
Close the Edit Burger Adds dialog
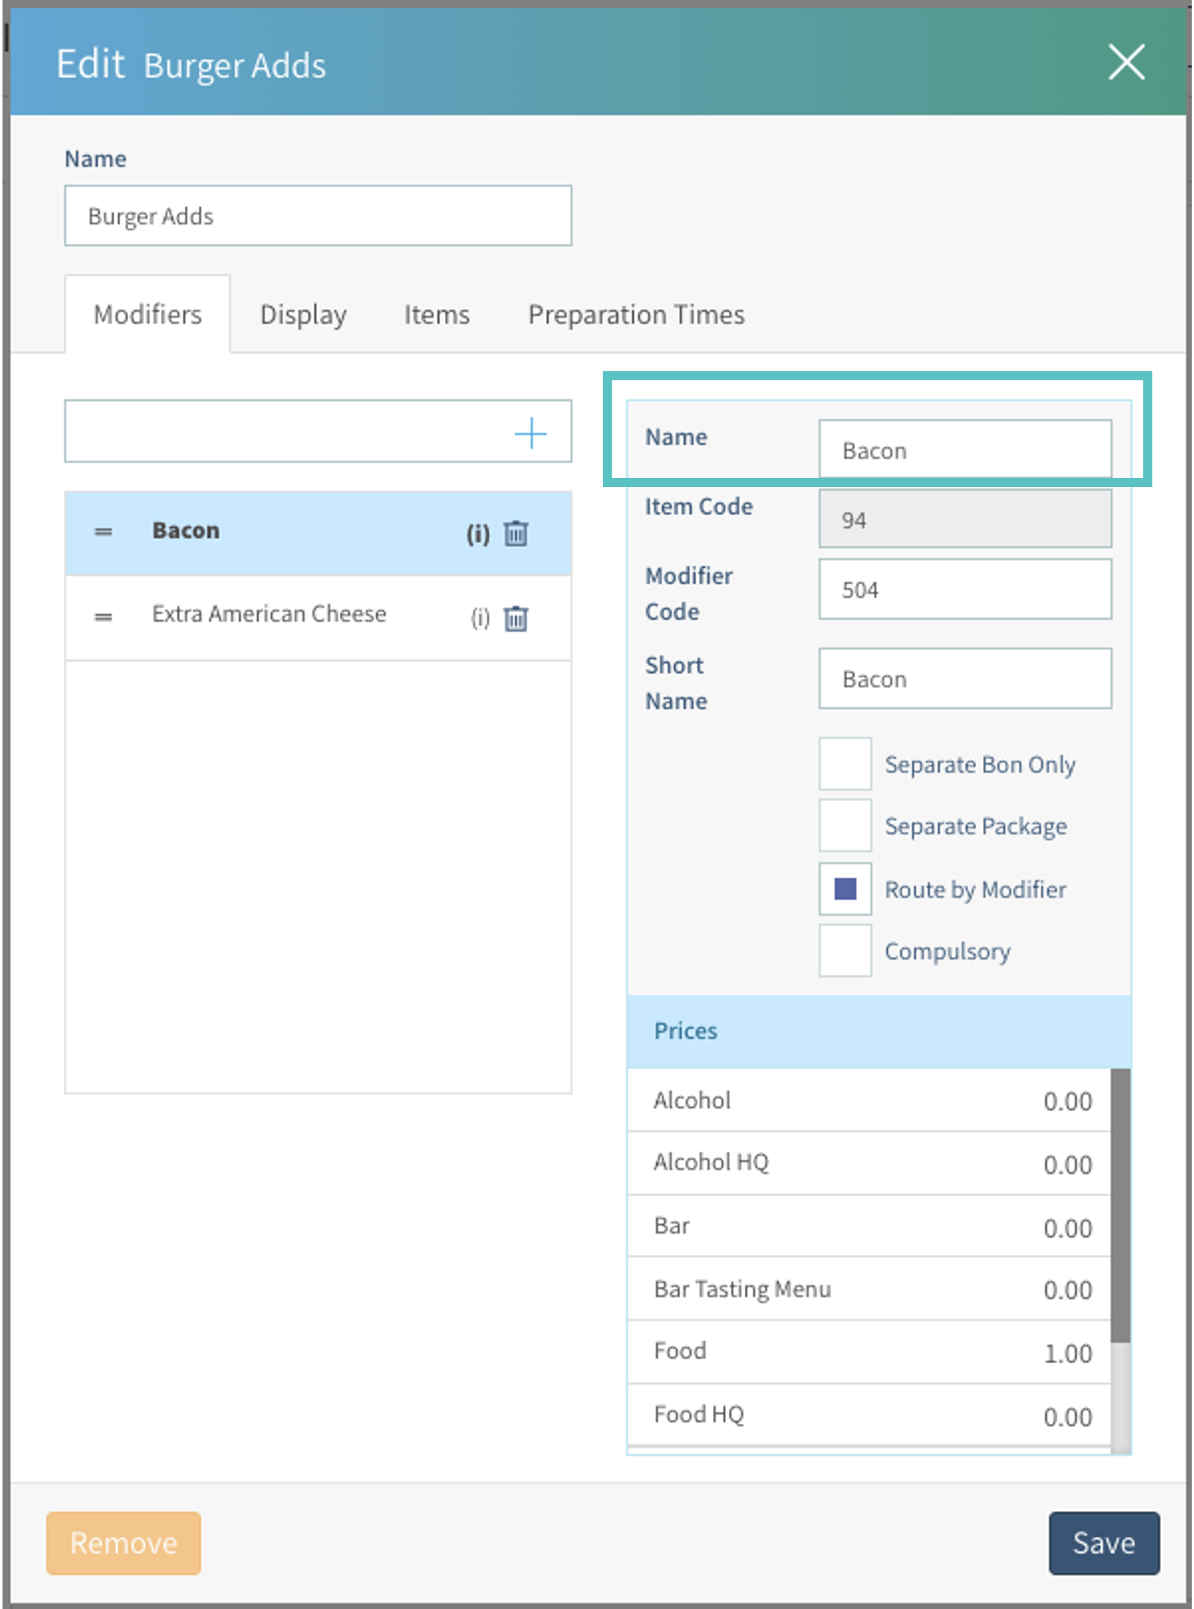pyautogui.click(x=1125, y=62)
